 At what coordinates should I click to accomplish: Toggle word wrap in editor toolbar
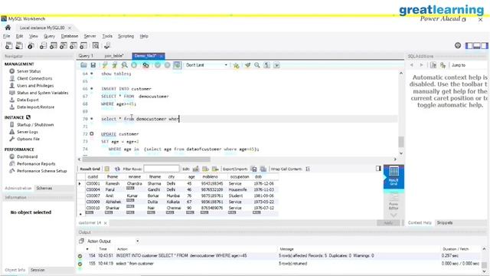pyautogui.click(x=276, y=65)
